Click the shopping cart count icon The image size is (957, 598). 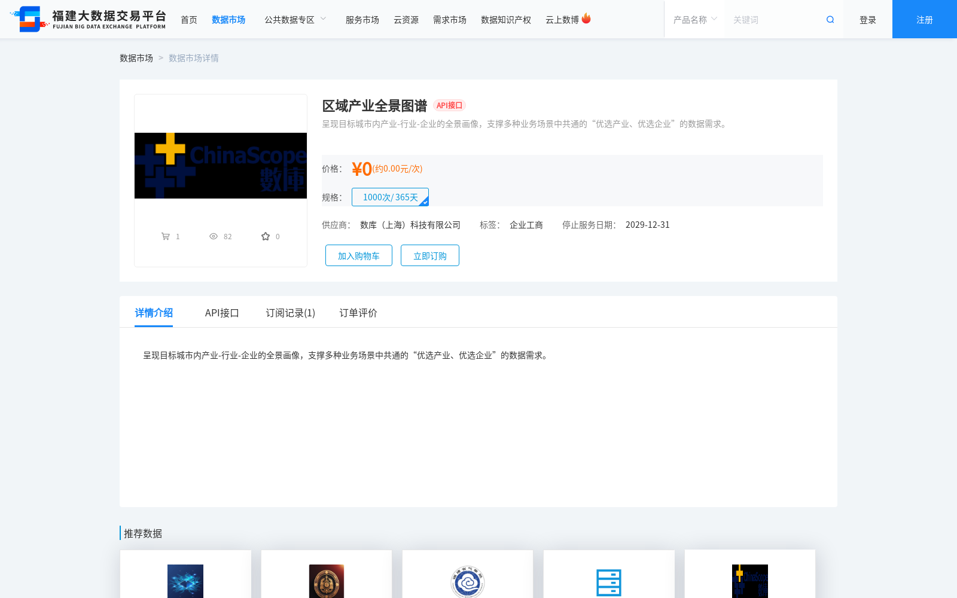click(166, 236)
